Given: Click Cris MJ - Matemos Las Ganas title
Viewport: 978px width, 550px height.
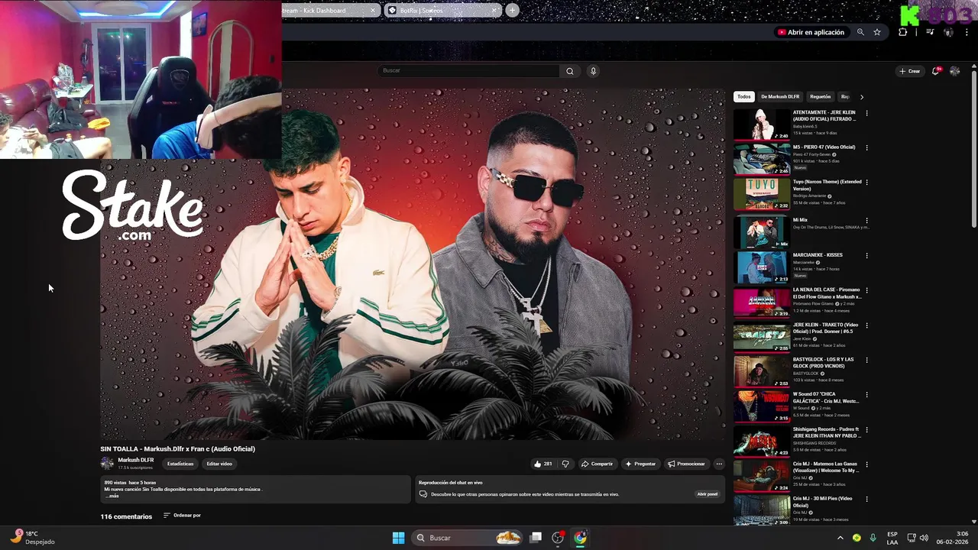Looking at the screenshot, I should (x=826, y=467).
